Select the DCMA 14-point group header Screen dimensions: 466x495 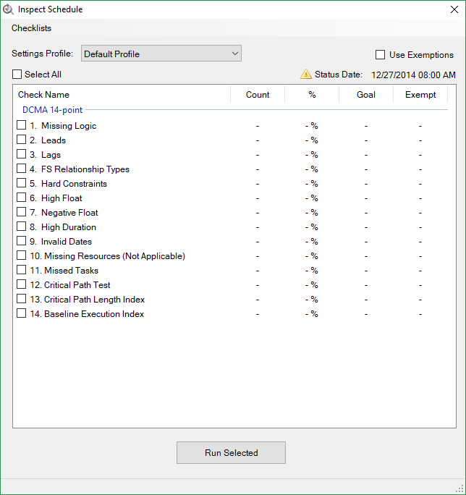[x=52, y=110]
